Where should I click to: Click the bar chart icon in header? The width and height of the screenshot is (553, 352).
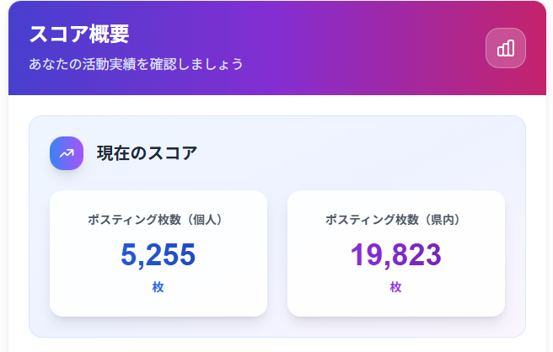[x=505, y=48]
